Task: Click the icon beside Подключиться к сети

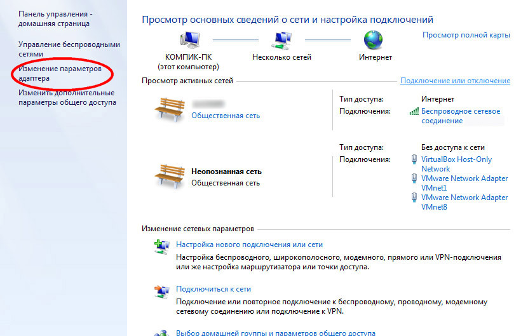Action: (162, 292)
